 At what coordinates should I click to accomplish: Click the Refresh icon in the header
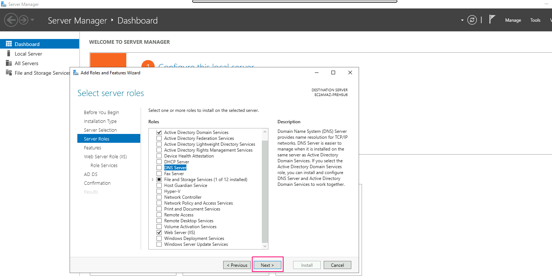pyautogui.click(x=472, y=20)
